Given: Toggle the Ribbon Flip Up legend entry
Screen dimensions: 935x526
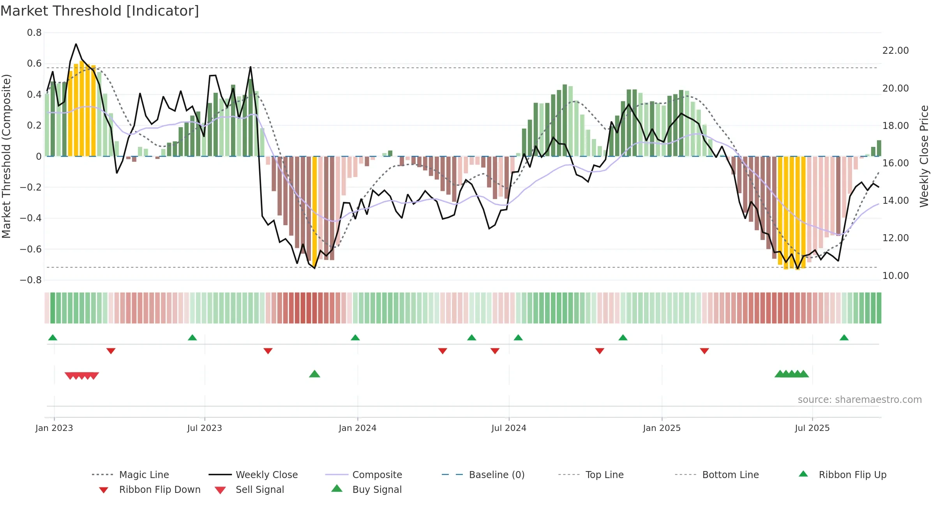Looking at the screenshot, I should [x=842, y=475].
